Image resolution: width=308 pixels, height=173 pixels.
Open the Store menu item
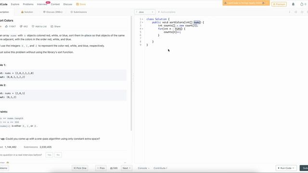[x=81, y=4]
